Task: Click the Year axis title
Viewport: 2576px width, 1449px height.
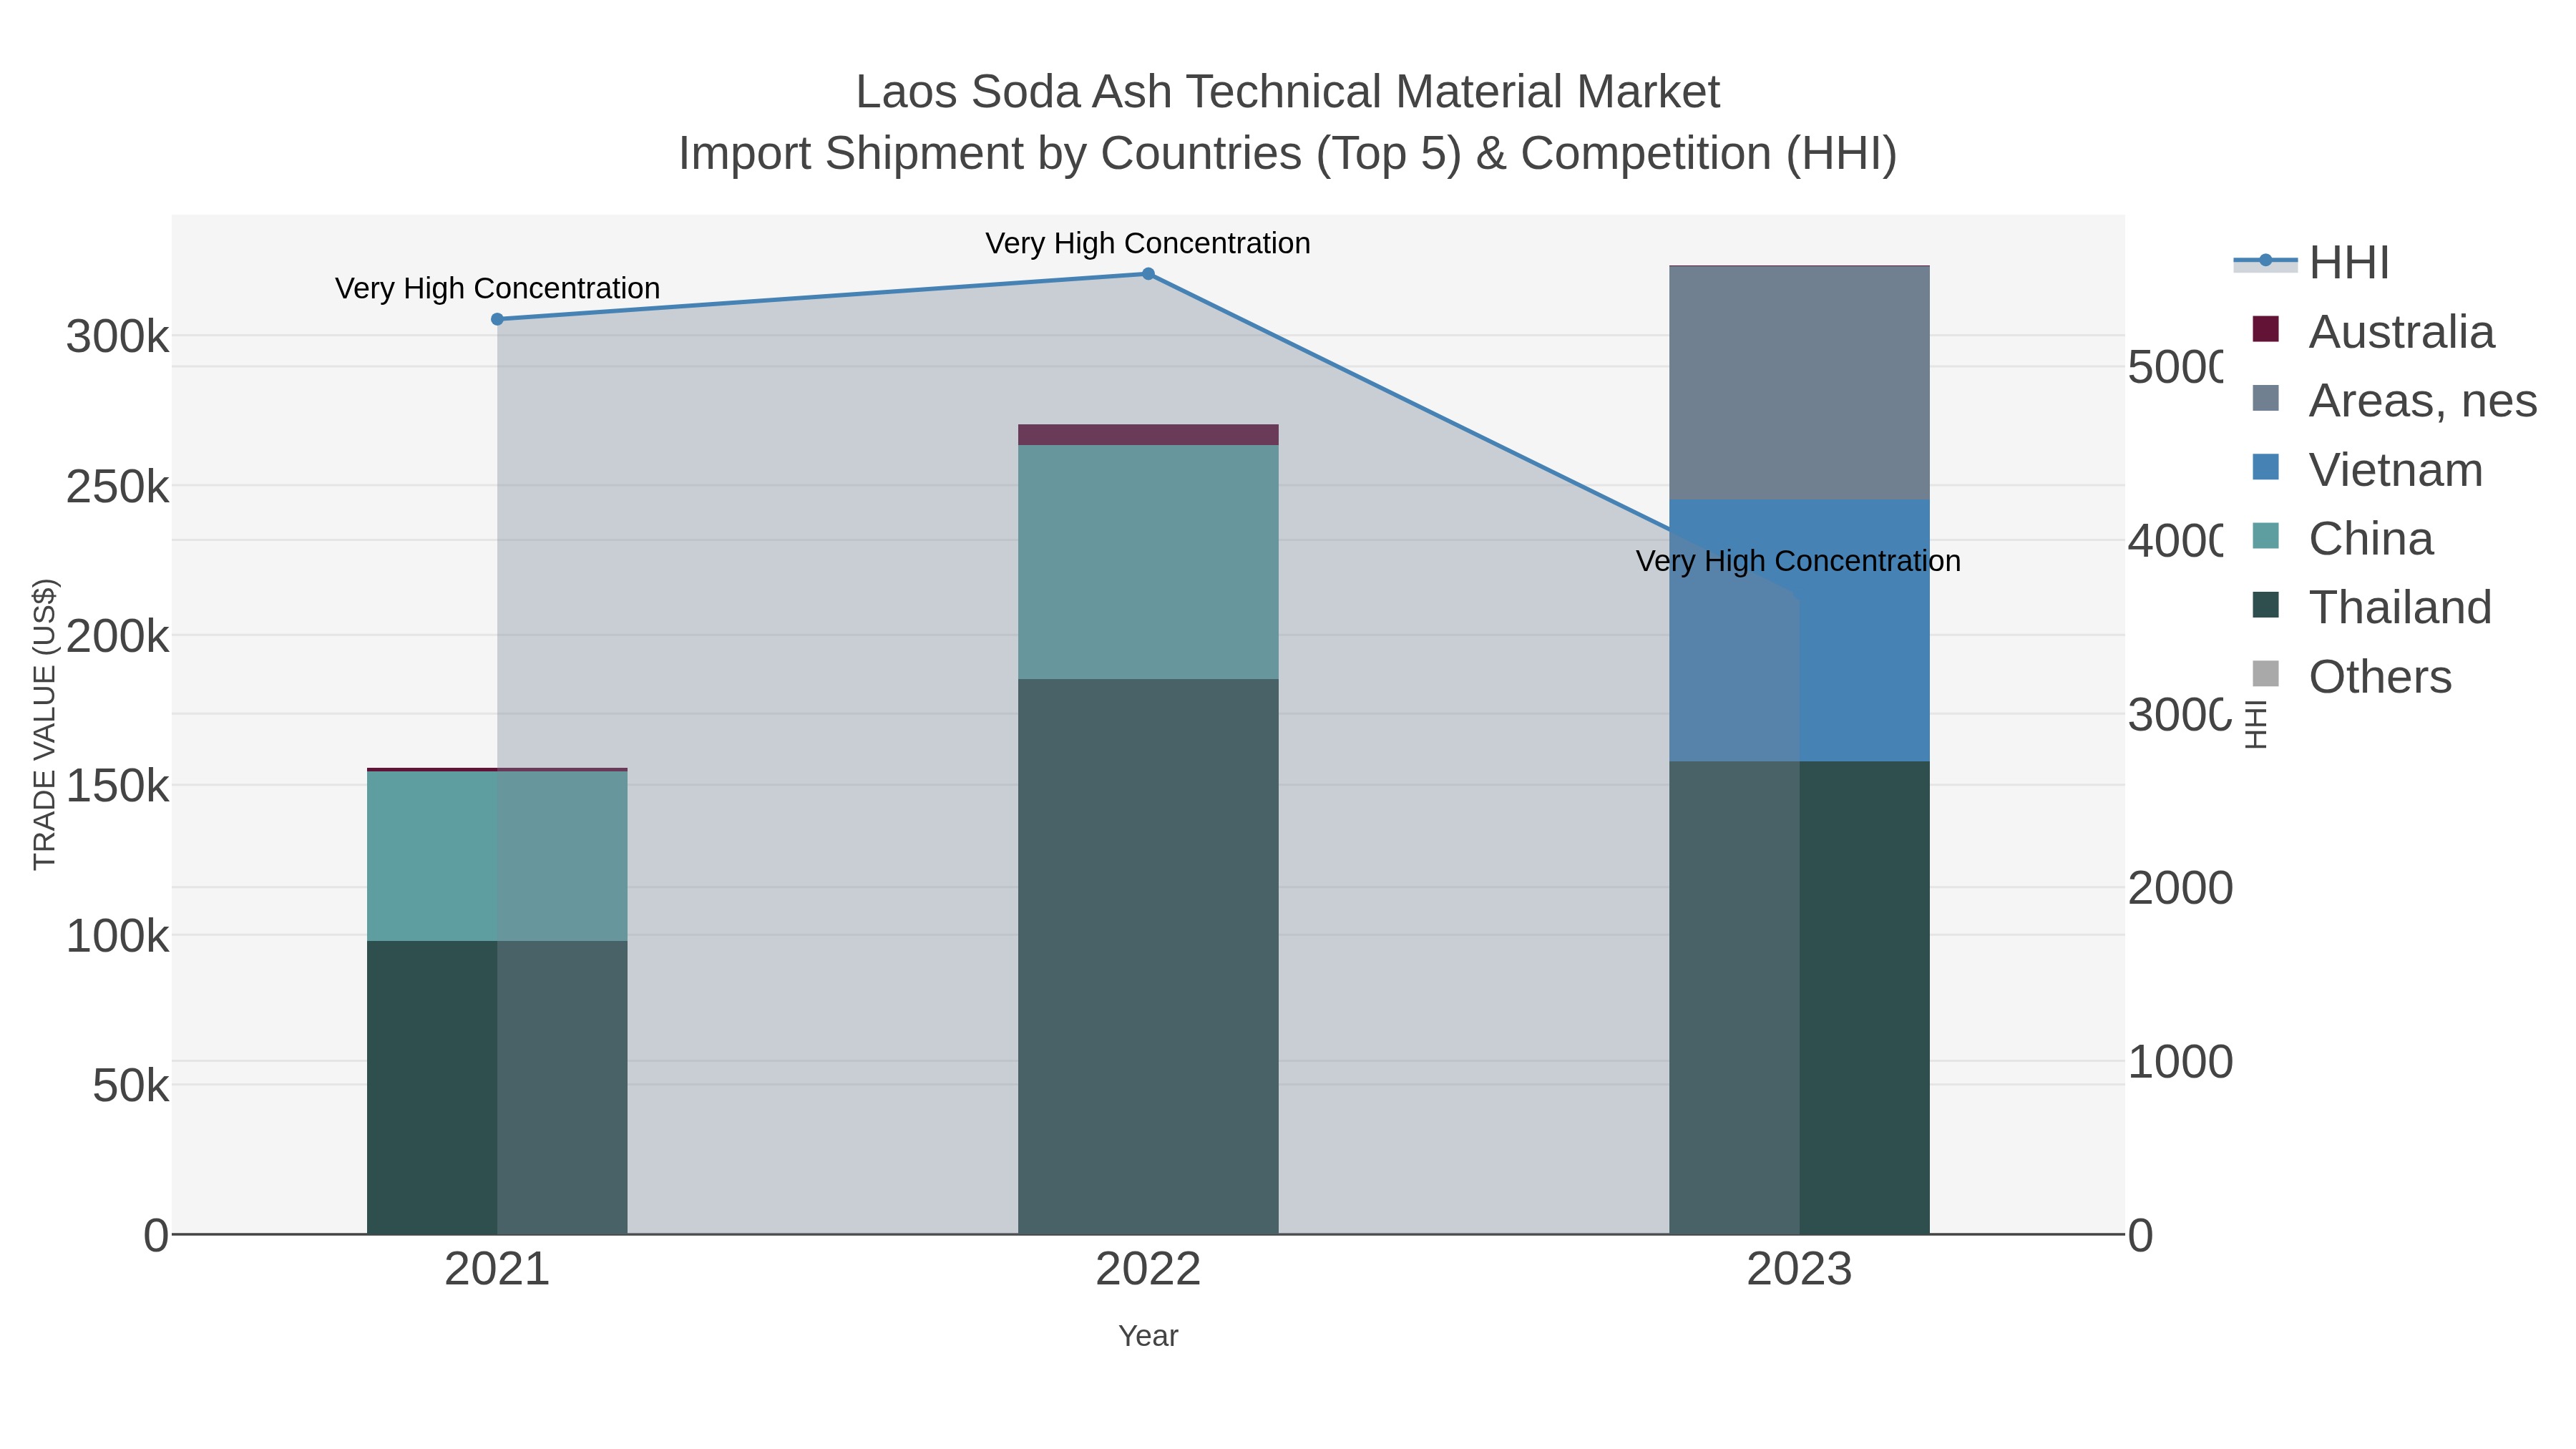Action: point(1148,1336)
